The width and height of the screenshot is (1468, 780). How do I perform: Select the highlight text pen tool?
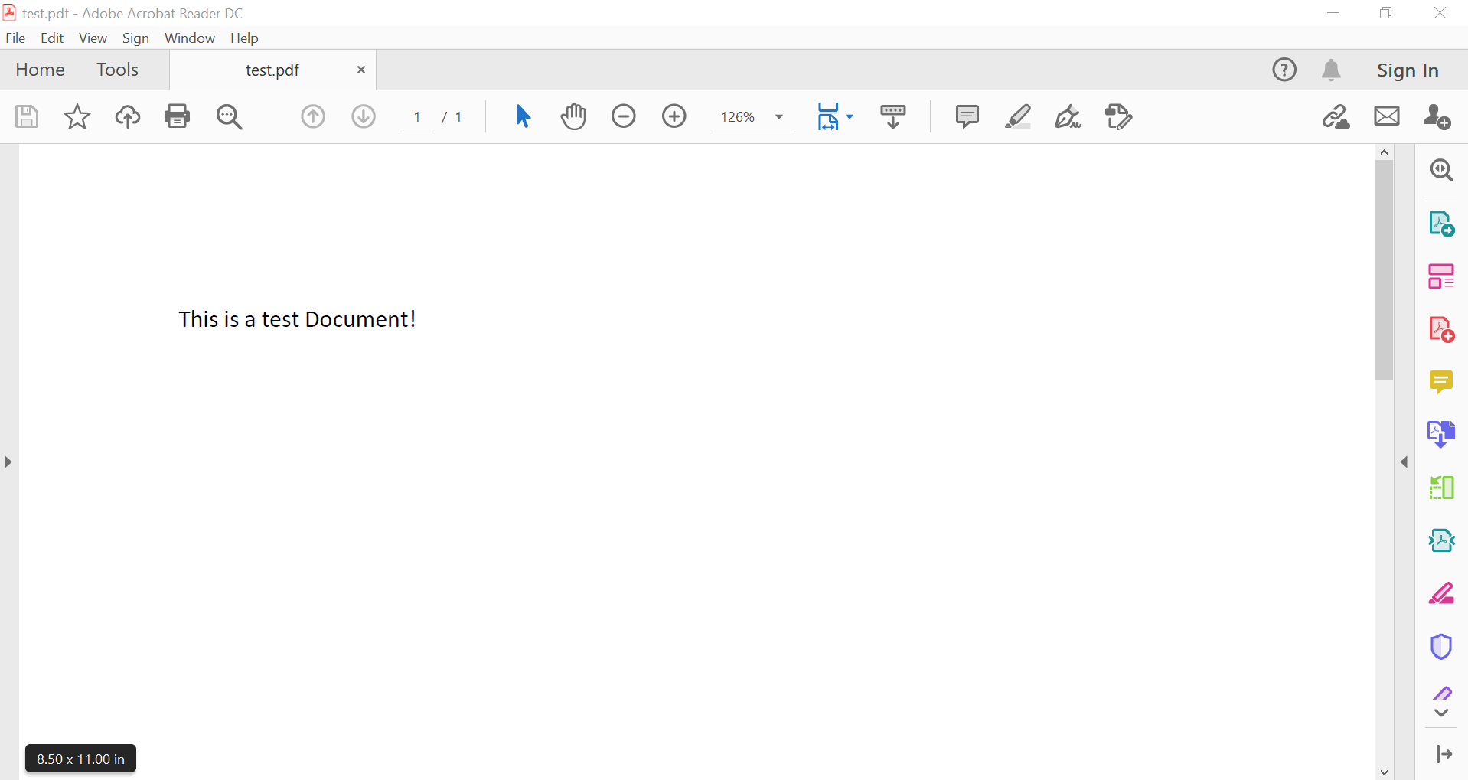[x=1018, y=116]
